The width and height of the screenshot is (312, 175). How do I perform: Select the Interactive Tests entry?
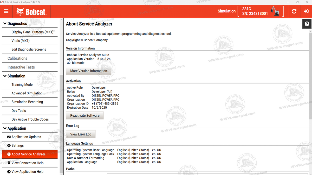click(x=30, y=67)
